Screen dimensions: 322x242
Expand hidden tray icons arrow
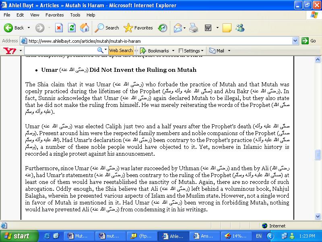270,236
